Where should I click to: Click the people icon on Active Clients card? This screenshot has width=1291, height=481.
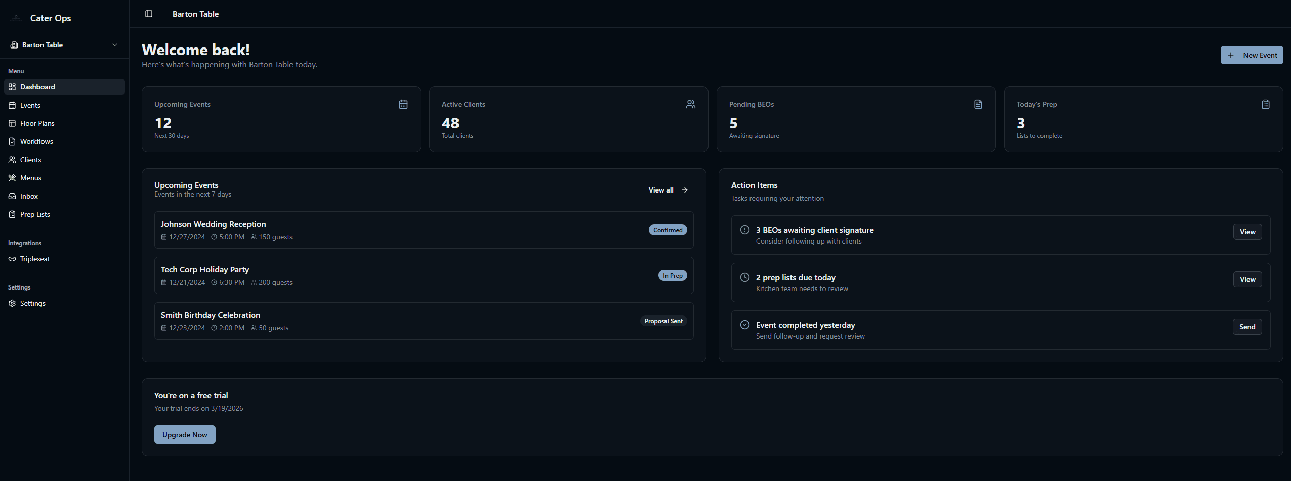click(x=690, y=104)
